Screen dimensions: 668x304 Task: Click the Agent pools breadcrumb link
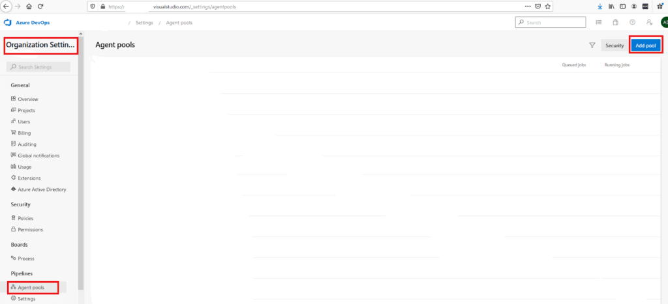[179, 23]
